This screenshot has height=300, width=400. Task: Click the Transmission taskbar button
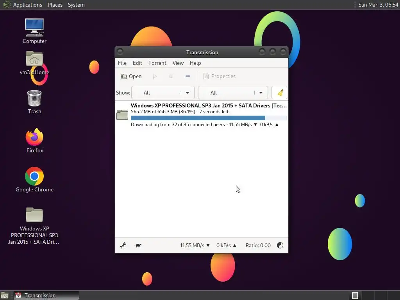[46, 295]
